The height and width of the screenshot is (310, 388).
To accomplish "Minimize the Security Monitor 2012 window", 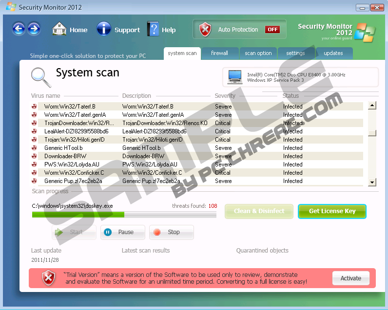I will coord(362,8).
